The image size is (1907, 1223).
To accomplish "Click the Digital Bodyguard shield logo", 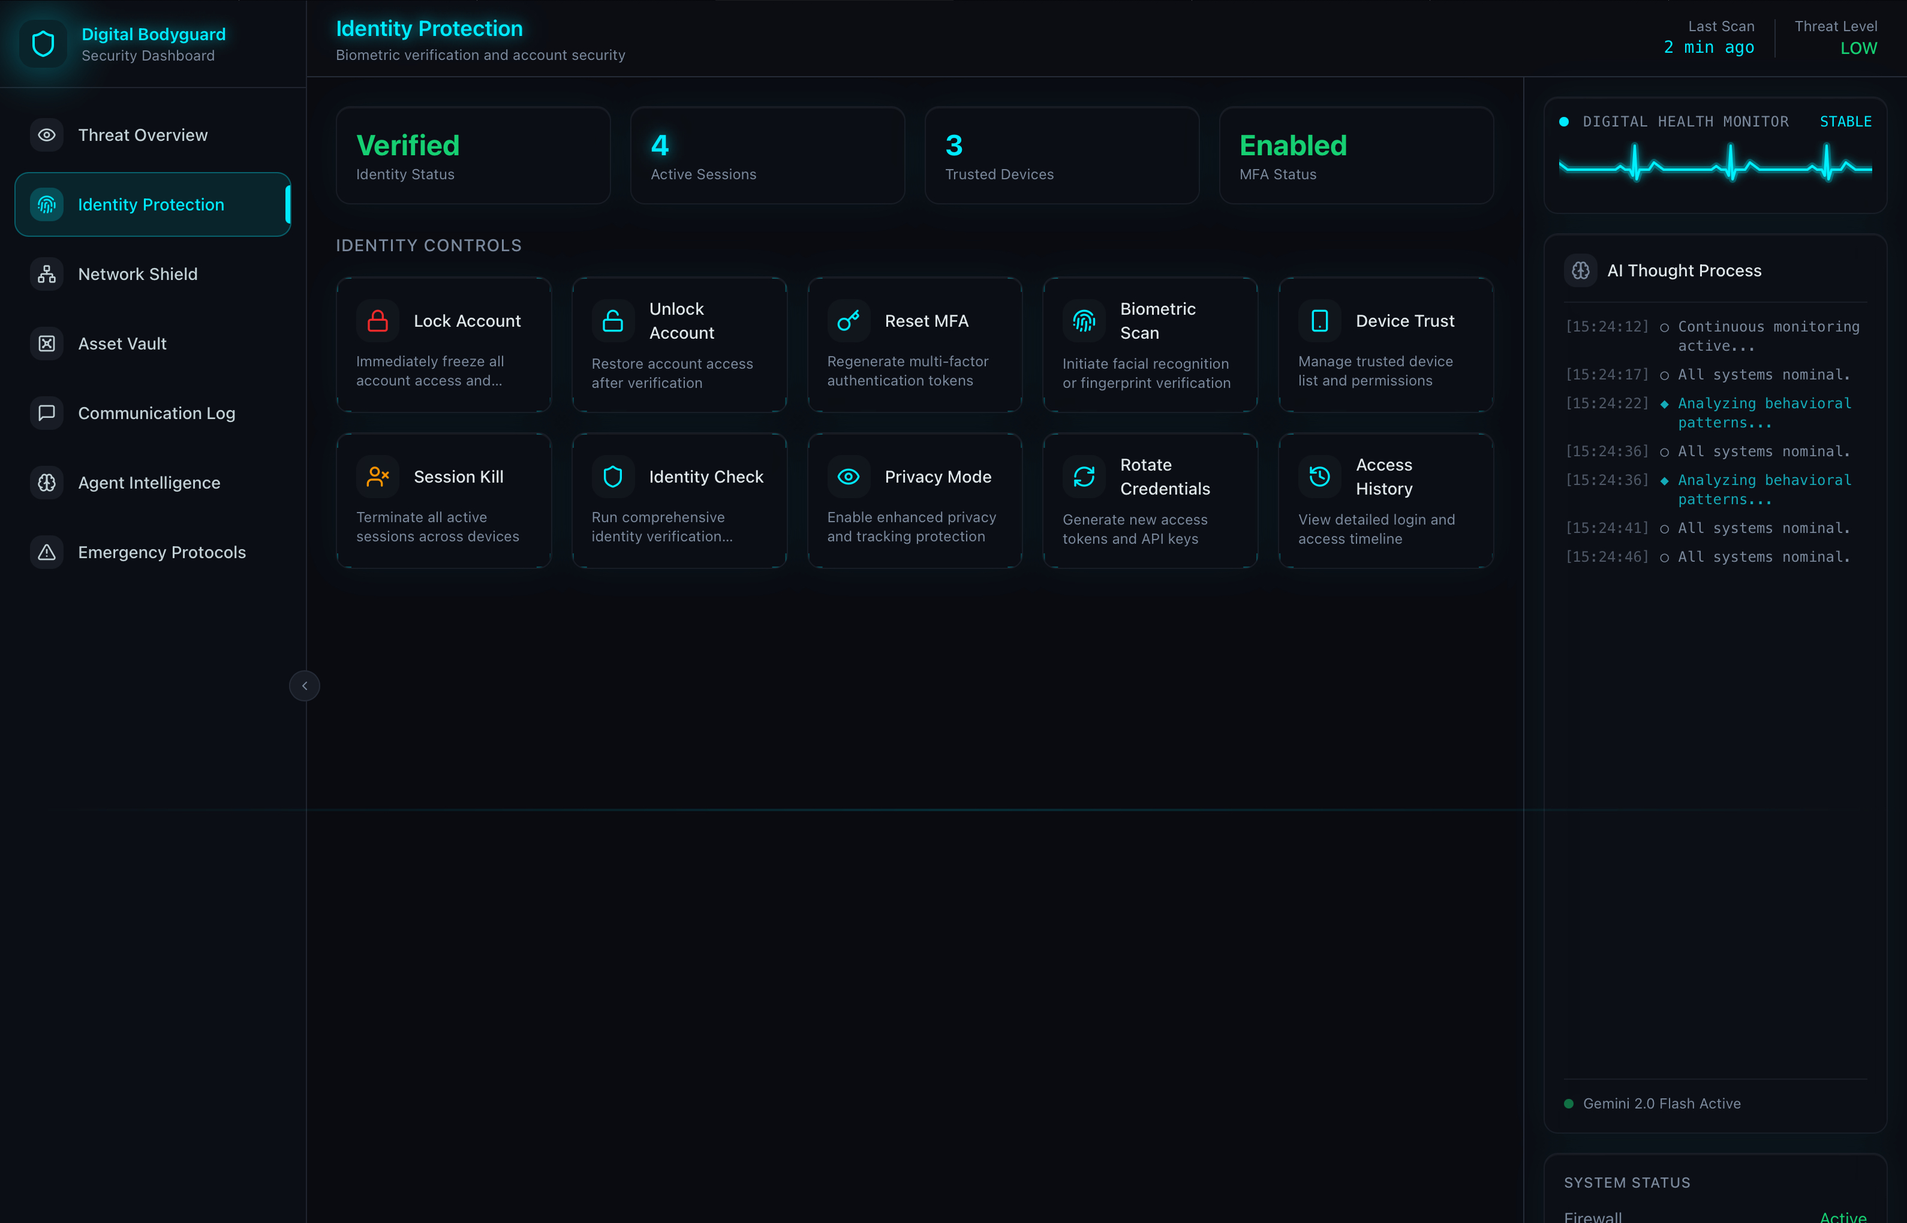I will coord(43,44).
